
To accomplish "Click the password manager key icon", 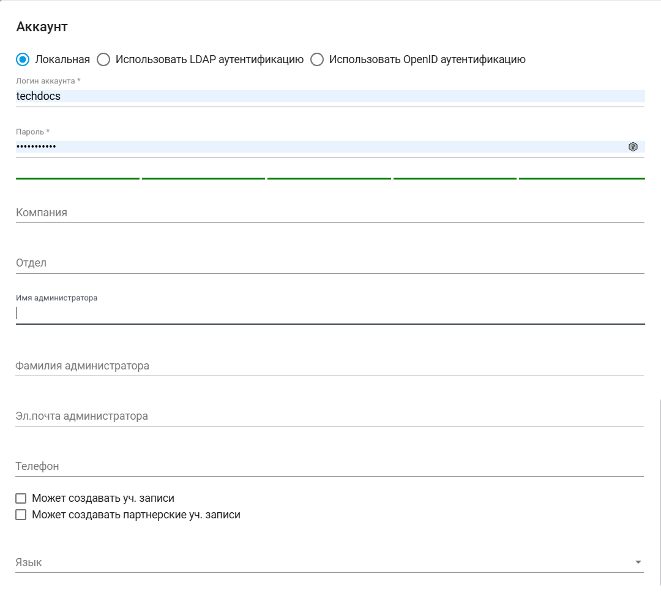I will pos(633,147).
